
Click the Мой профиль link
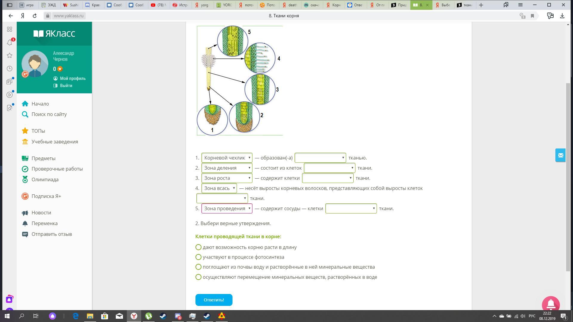[x=73, y=78]
